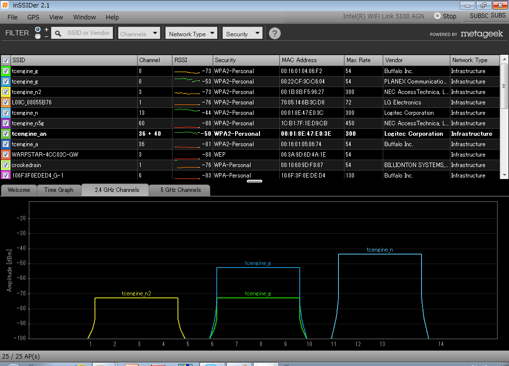Viewport: 509px width, 366px height.
Task: Switch to the Welcome tab
Action: pos(19,190)
